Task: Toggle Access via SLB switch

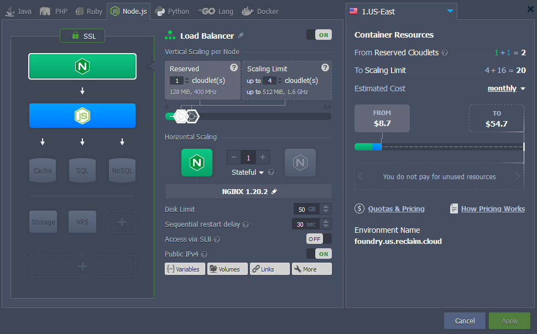Action: click(319, 239)
